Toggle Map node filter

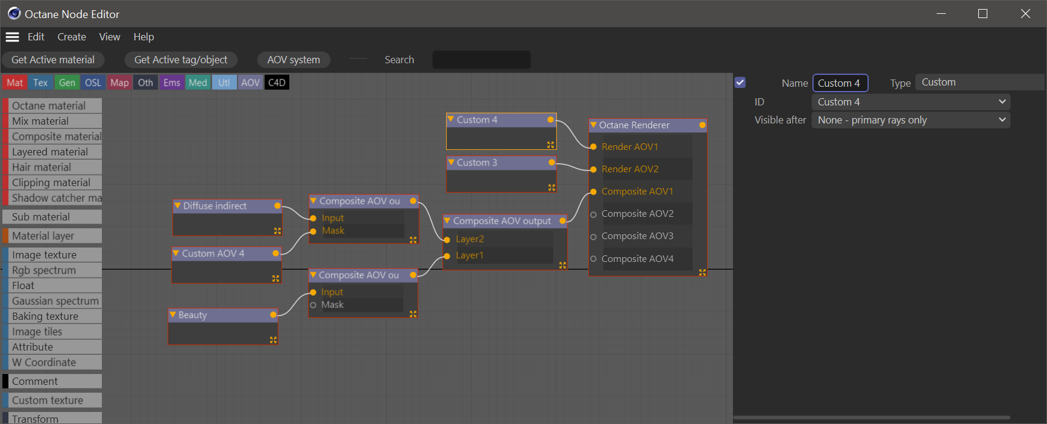point(119,83)
